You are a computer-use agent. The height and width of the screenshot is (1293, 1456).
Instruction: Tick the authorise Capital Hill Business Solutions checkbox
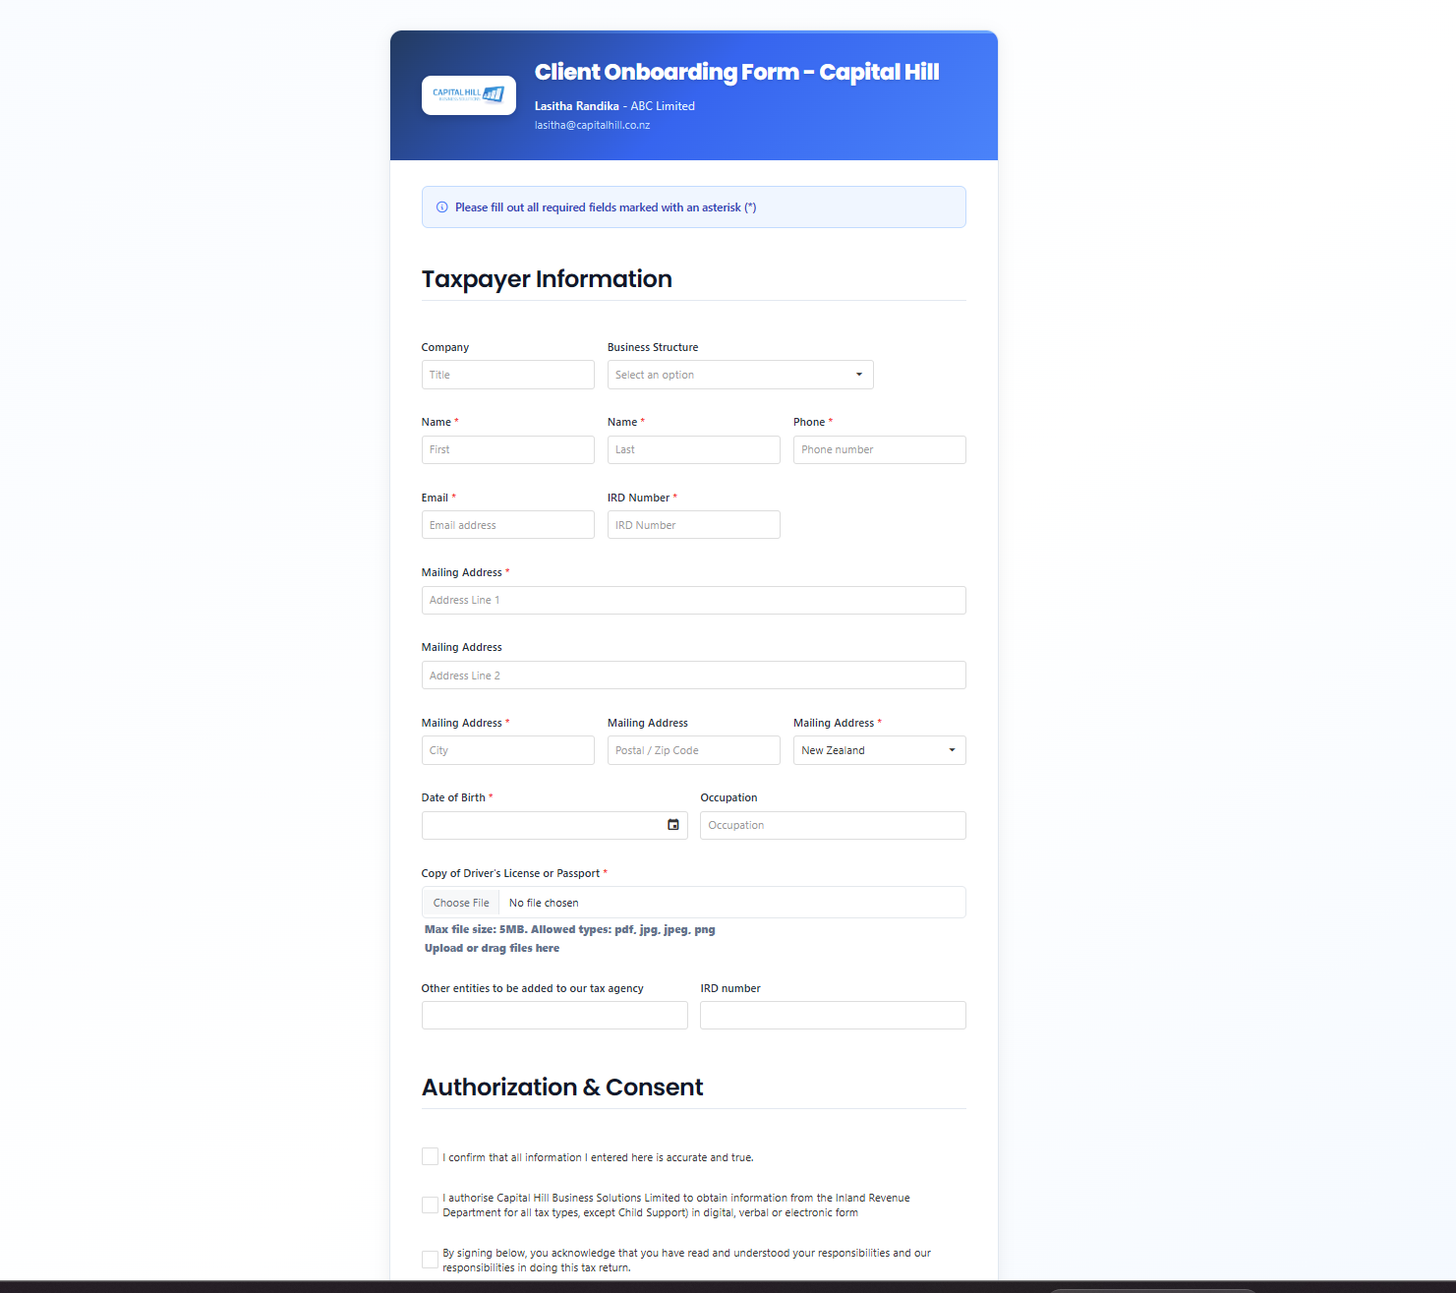tap(430, 1205)
